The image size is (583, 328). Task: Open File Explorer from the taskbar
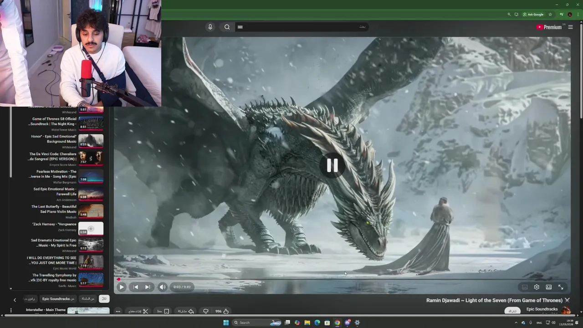(307, 323)
